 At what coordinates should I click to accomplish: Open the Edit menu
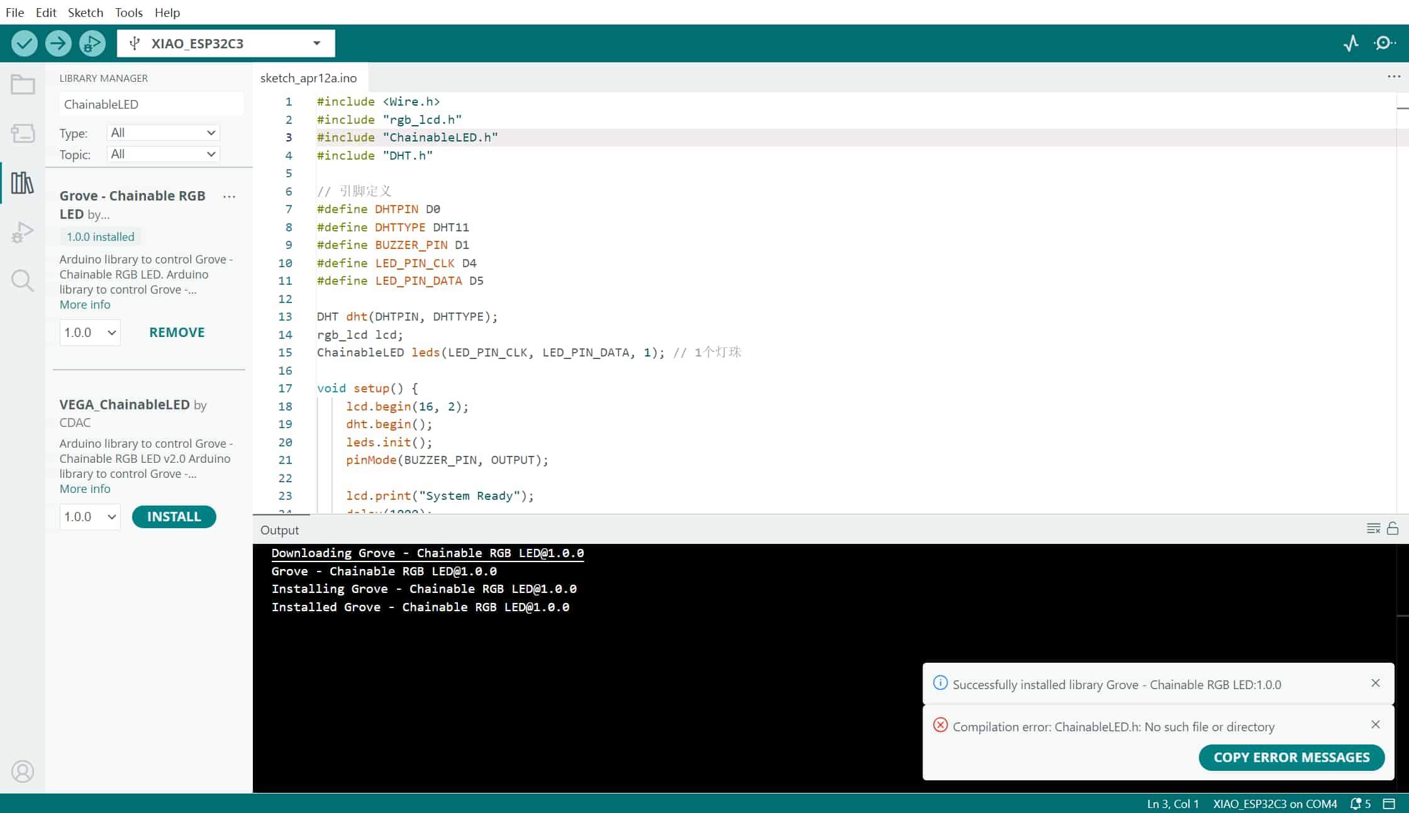coord(46,12)
